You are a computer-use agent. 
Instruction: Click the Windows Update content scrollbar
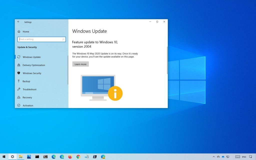coord(167,60)
